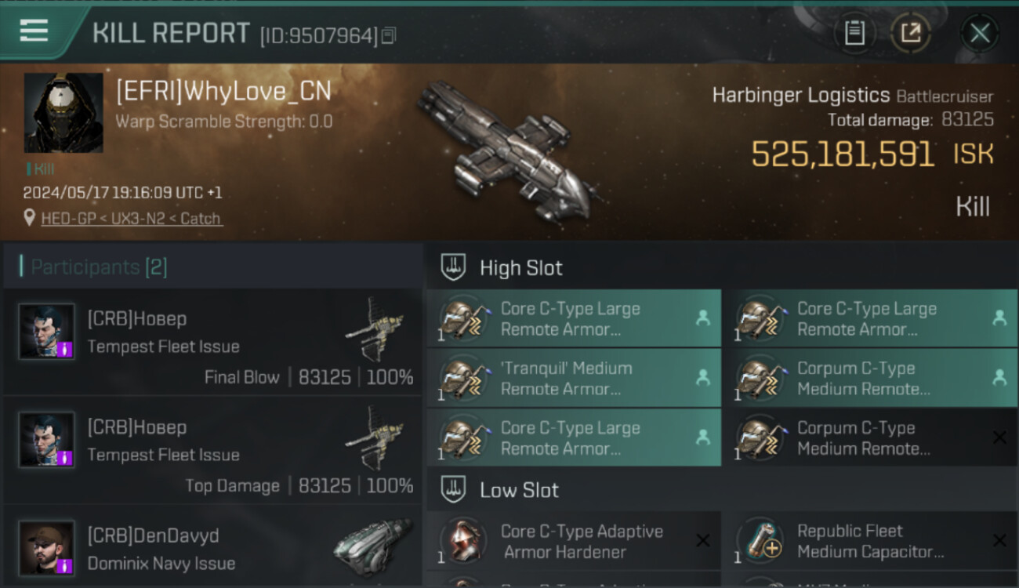Select the first Core C-Type Large module icon
This screenshot has width=1019, height=588.
click(x=464, y=318)
